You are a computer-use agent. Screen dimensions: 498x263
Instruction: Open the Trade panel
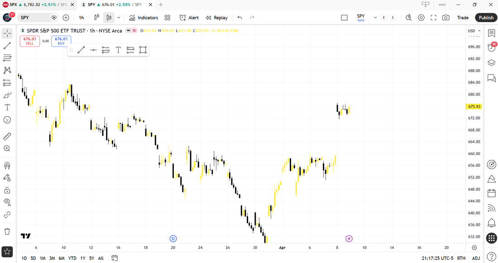coord(463,18)
